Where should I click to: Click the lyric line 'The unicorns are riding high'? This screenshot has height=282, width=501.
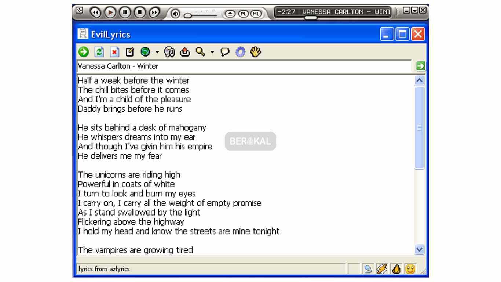tap(129, 174)
